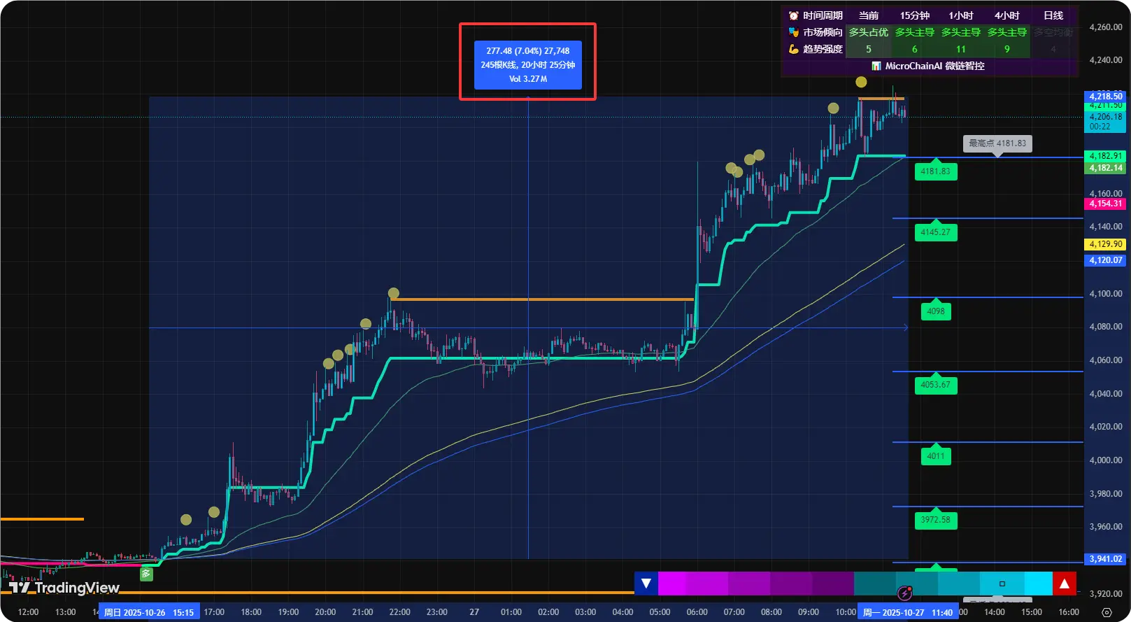The image size is (1131, 622).
Task: Click the gray 最高点 4181.83 callout label
Action: [997, 143]
